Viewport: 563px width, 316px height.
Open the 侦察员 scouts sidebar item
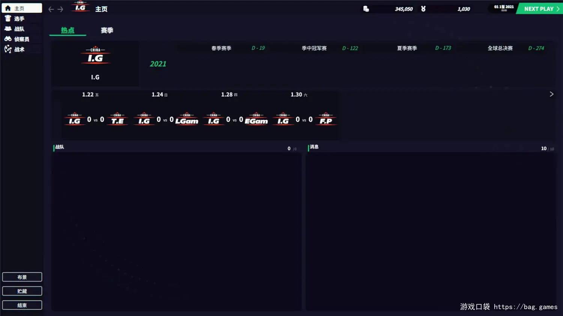tap(22, 39)
